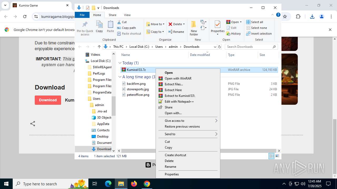Click Select all in ribbon
337x189 pixels.
255,22
